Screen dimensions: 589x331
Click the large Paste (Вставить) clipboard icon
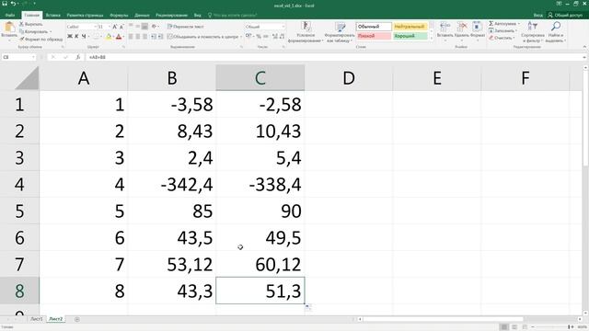(x=9, y=28)
